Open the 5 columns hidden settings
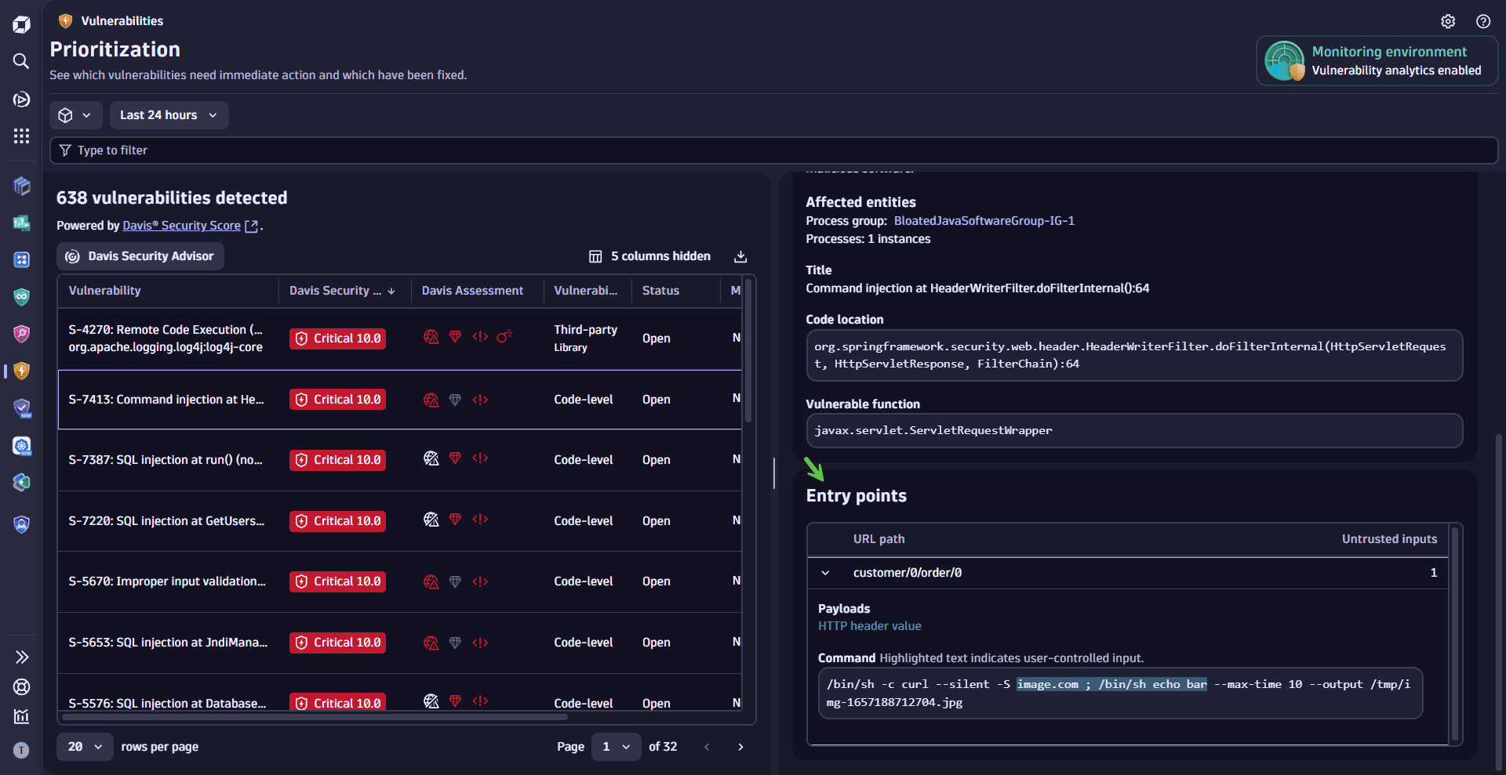Image resolution: width=1506 pixels, height=775 pixels. [x=649, y=256]
